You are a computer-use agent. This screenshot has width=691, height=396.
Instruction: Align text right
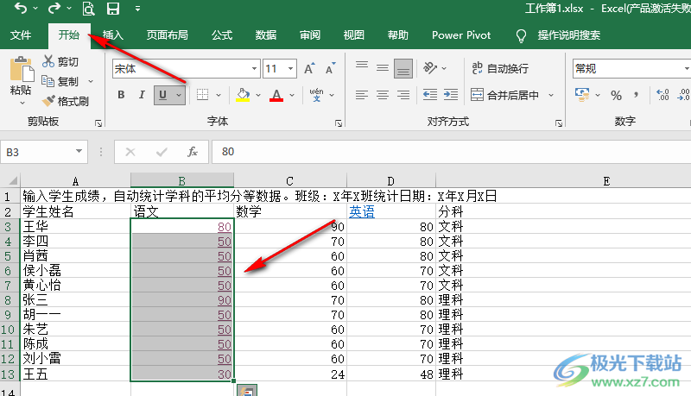[403, 95]
